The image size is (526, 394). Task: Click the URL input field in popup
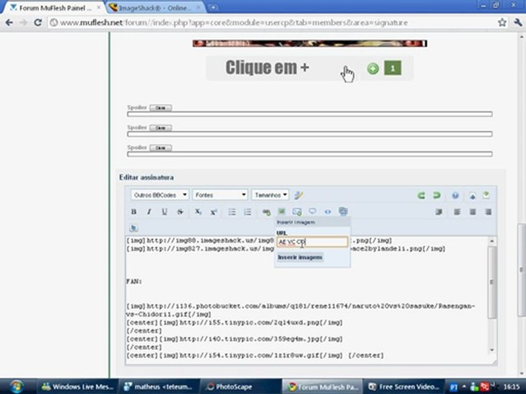[x=312, y=242]
